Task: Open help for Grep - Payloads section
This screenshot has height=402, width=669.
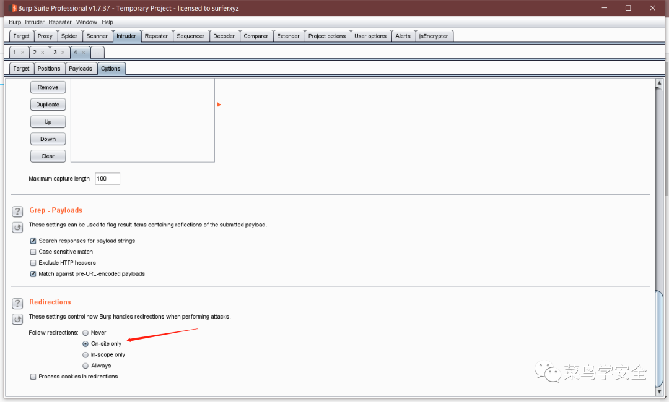Action: point(17,212)
